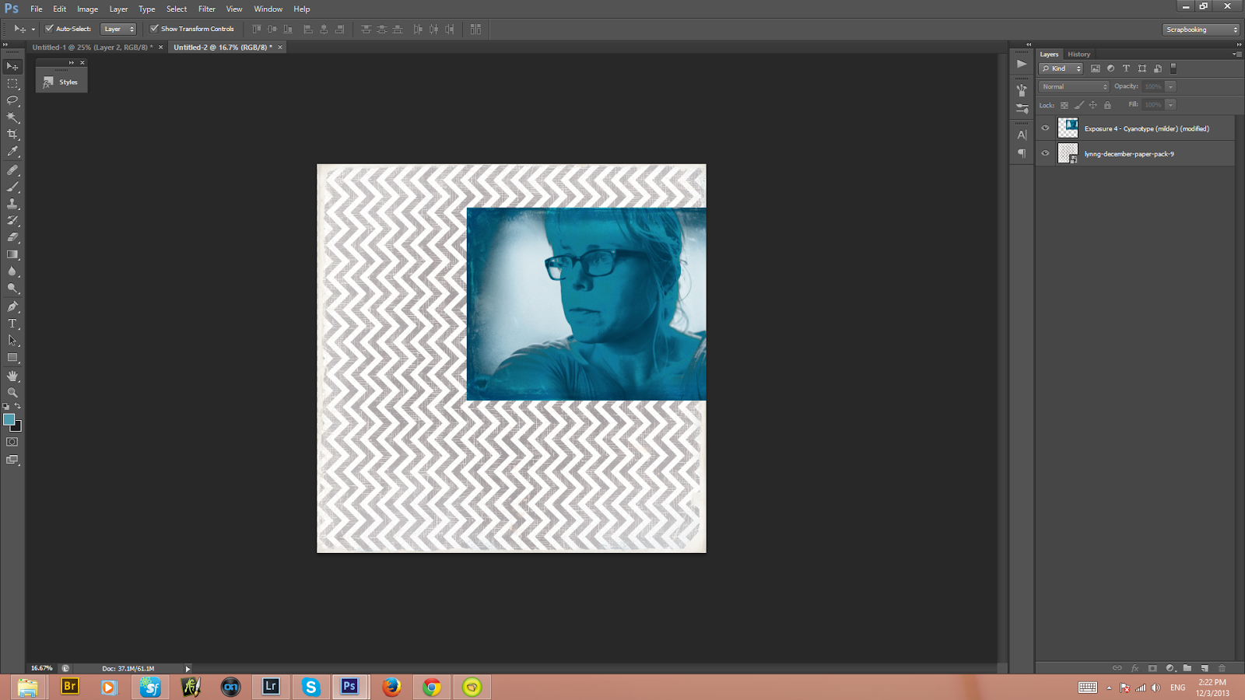The image size is (1245, 700).
Task: Create a new group folder
Action: point(1187,668)
